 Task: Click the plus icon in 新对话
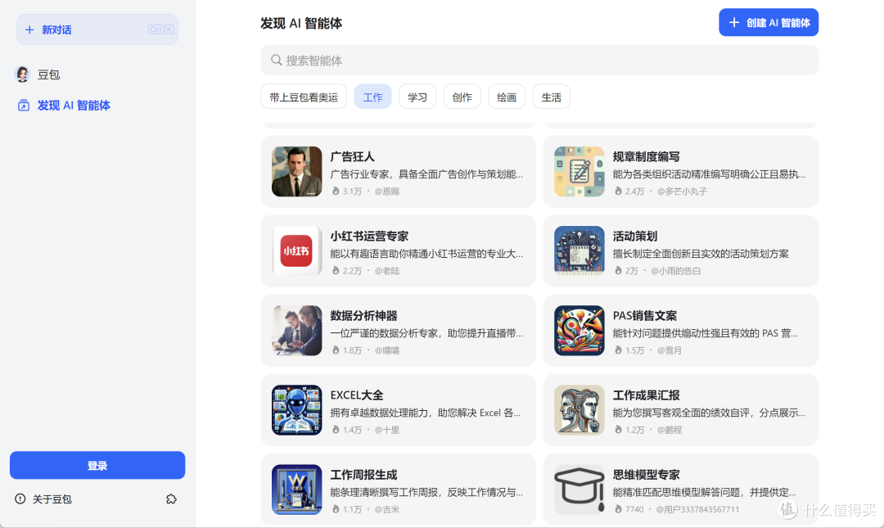(29, 29)
